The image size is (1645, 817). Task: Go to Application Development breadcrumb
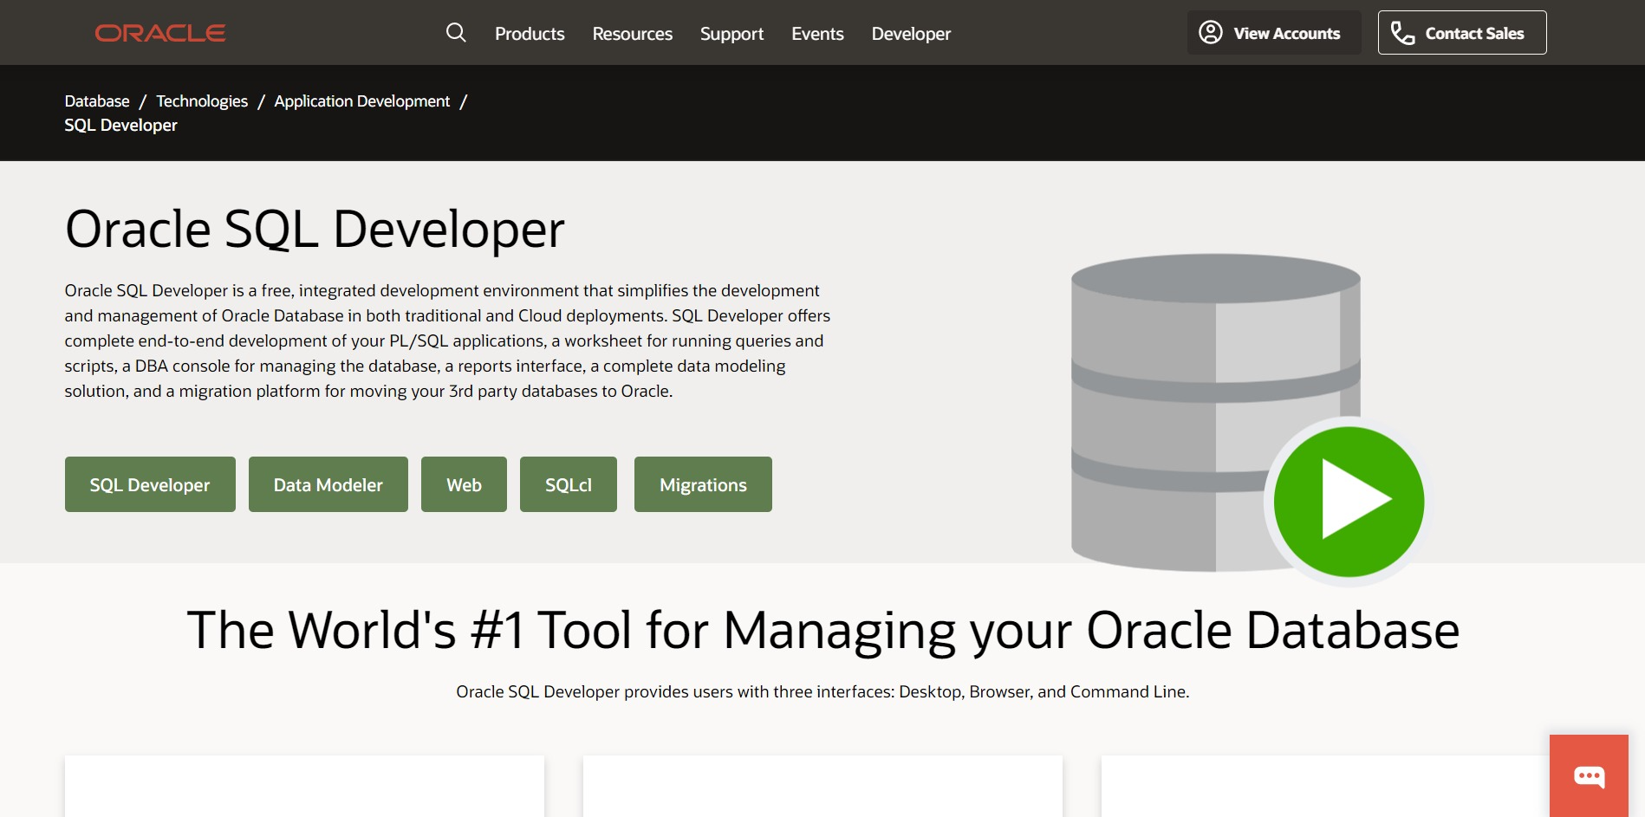click(x=362, y=101)
